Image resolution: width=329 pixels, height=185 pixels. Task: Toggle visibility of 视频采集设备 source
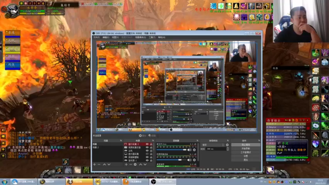[147, 148]
